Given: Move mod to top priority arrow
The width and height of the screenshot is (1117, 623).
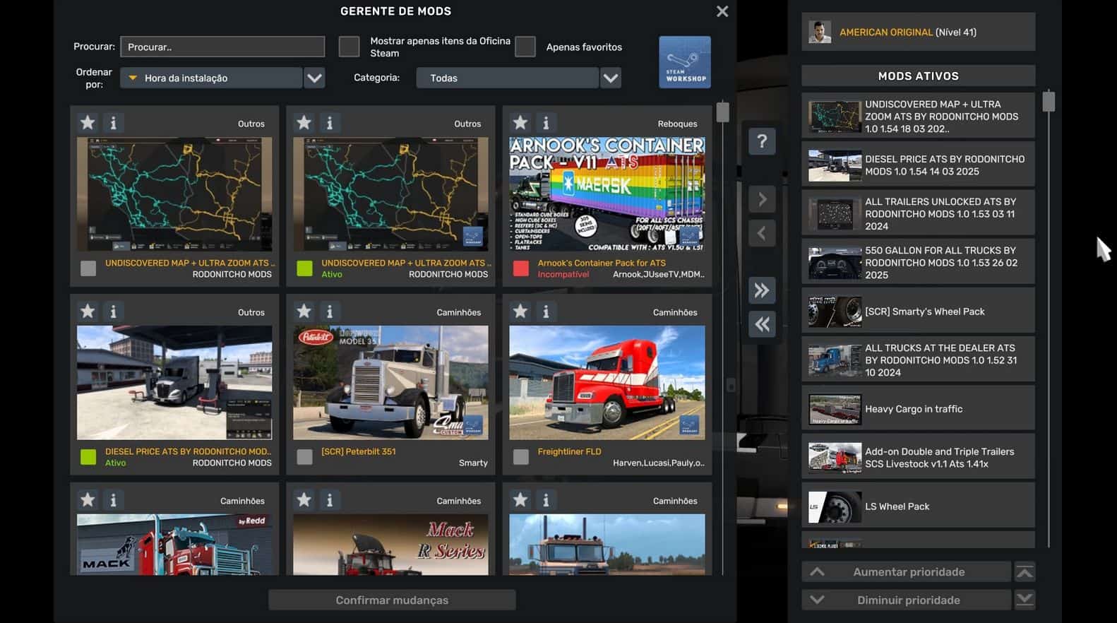Looking at the screenshot, I should pos(1025,572).
